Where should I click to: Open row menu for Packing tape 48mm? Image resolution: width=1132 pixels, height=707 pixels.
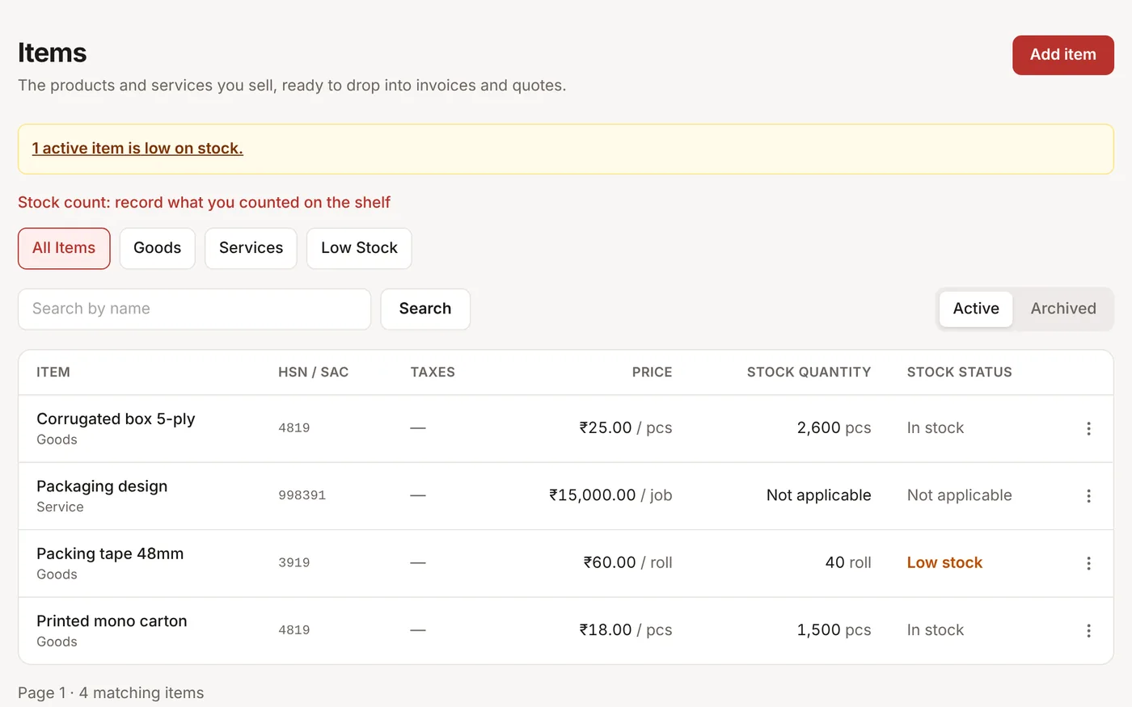pos(1088,563)
